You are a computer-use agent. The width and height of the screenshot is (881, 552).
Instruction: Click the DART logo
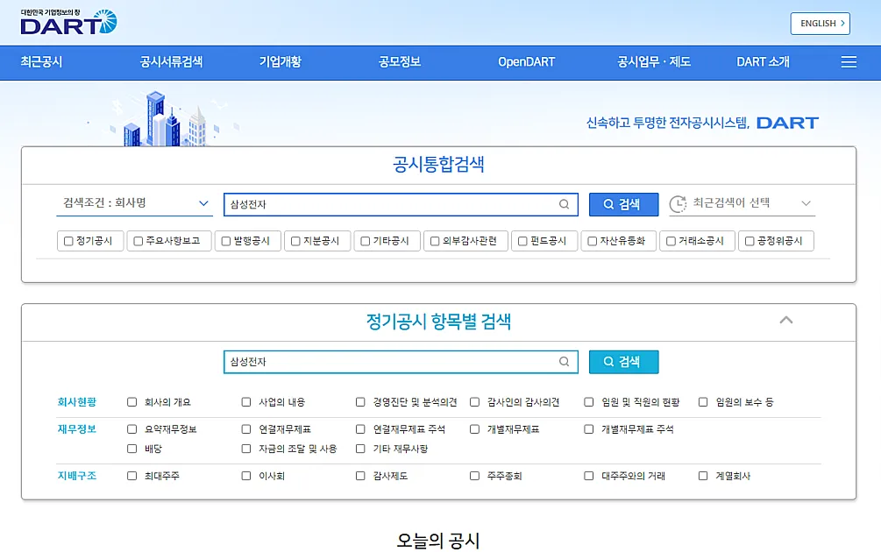(68, 22)
